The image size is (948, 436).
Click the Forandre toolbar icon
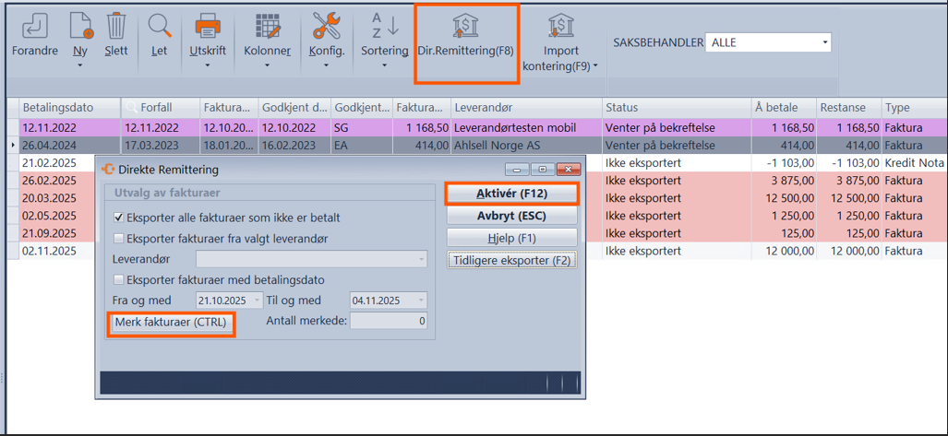coord(34,26)
